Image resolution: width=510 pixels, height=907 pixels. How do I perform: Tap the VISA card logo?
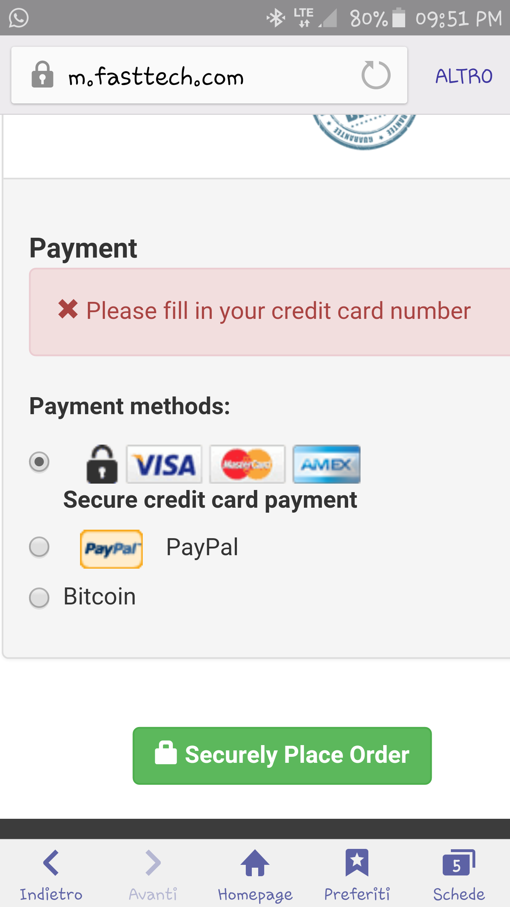pyautogui.click(x=164, y=464)
